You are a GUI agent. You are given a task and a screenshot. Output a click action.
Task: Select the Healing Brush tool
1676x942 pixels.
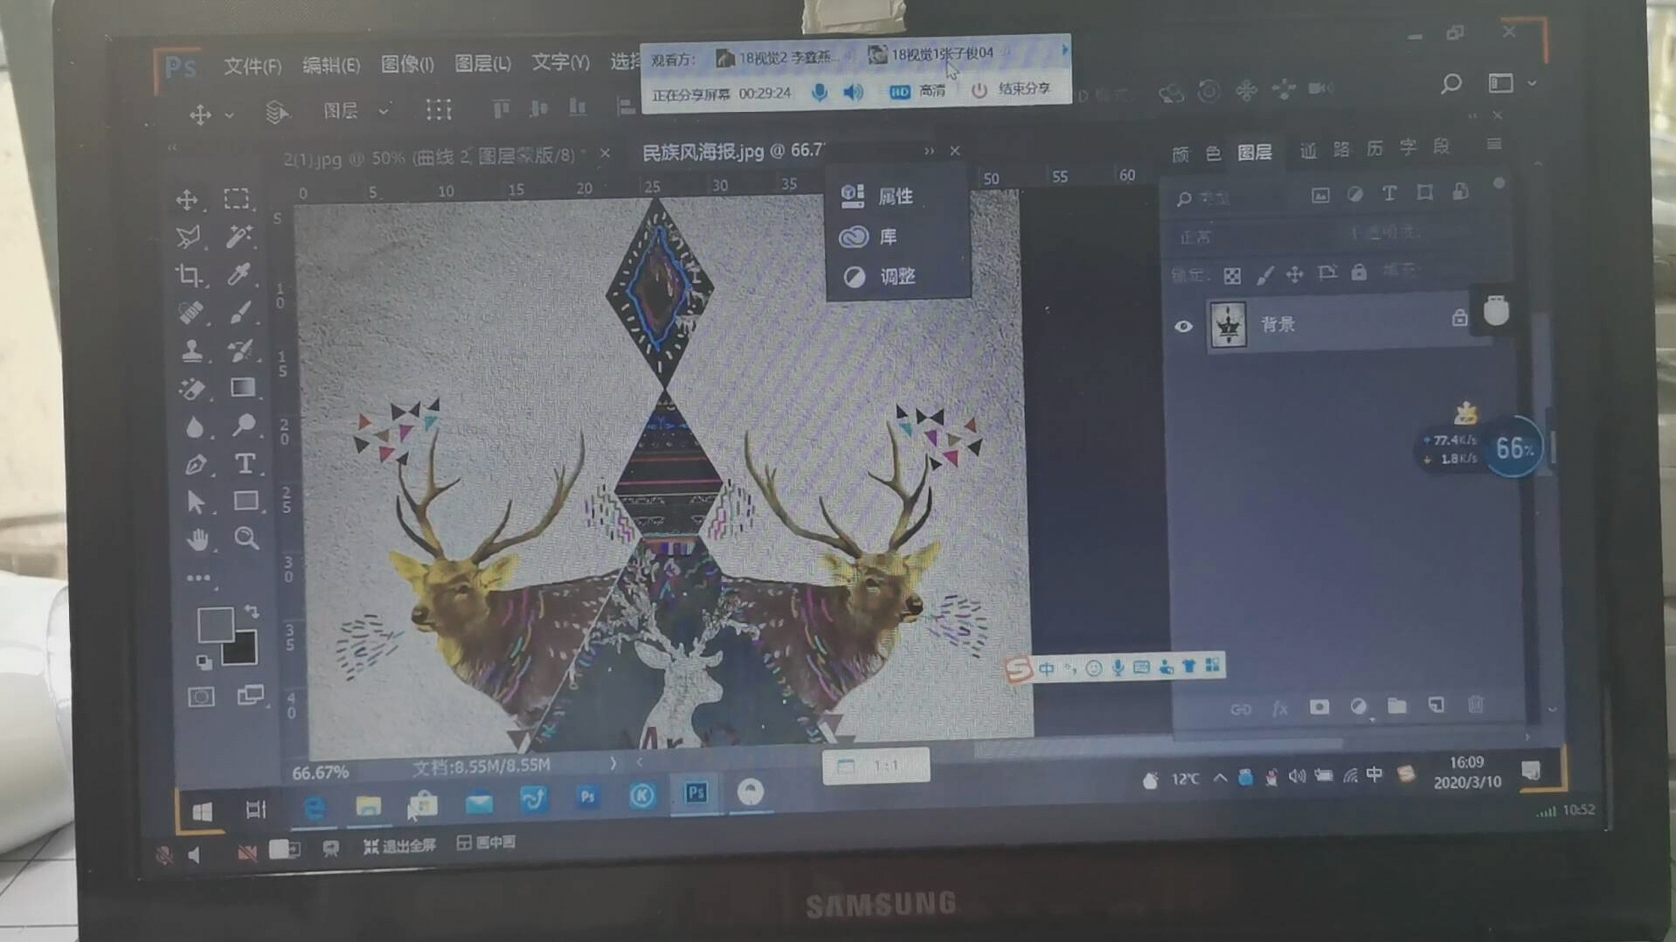coord(190,313)
